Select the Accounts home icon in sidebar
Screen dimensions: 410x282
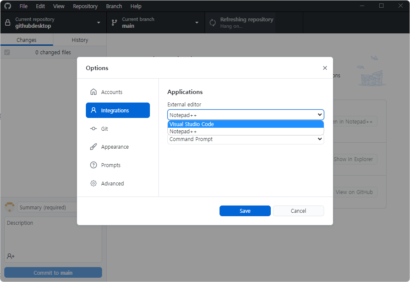click(x=93, y=91)
